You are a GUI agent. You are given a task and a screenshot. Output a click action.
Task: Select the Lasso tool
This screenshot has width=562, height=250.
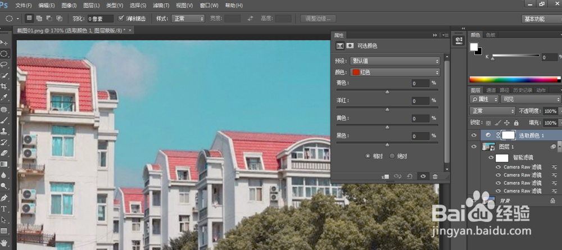[x=4, y=65]
